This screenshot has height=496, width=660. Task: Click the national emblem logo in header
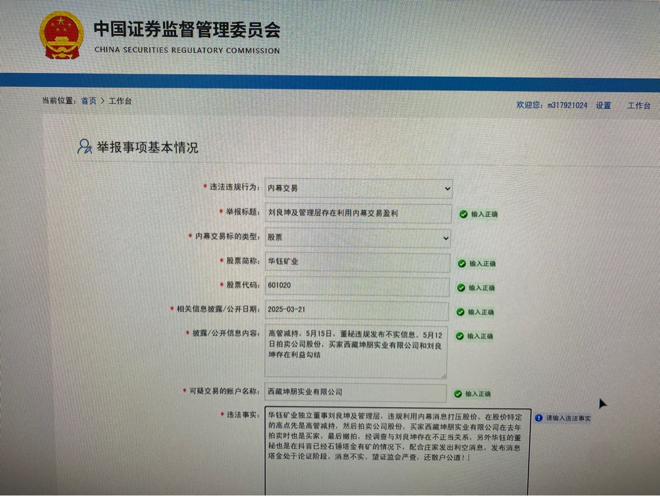(x=61, y=35)
